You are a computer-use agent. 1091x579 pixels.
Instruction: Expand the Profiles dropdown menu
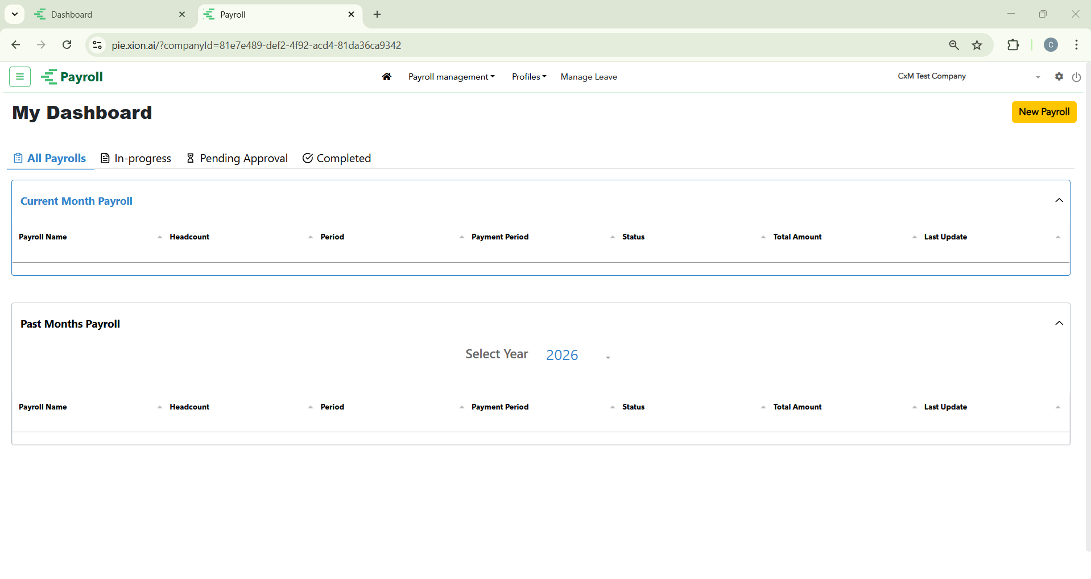coord(528,77)
